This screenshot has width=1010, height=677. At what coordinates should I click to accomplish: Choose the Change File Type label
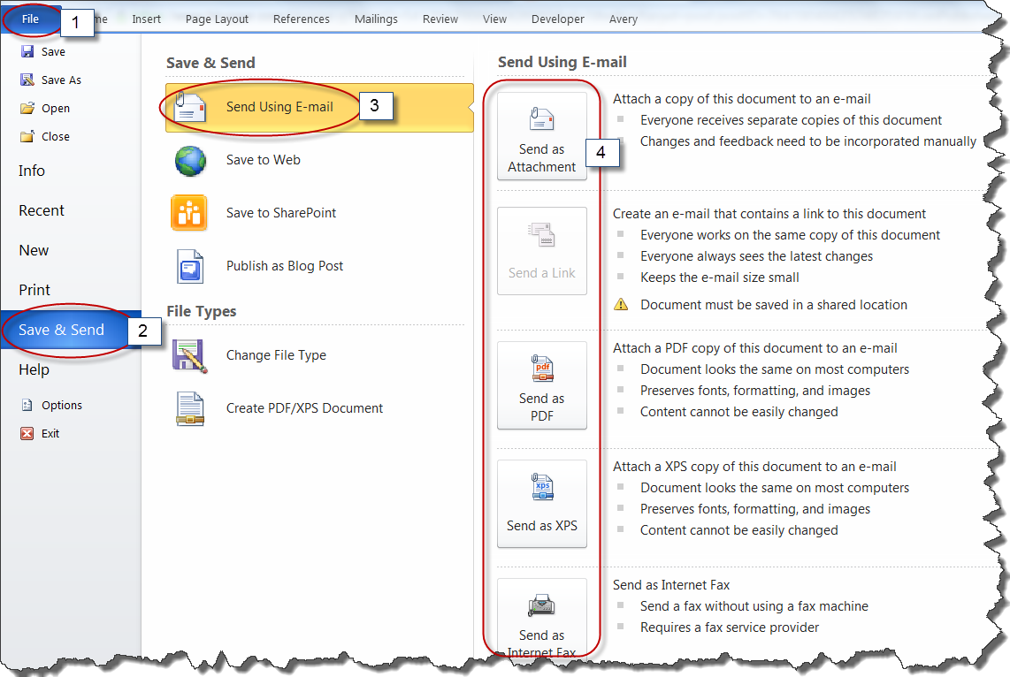[276, 355]
